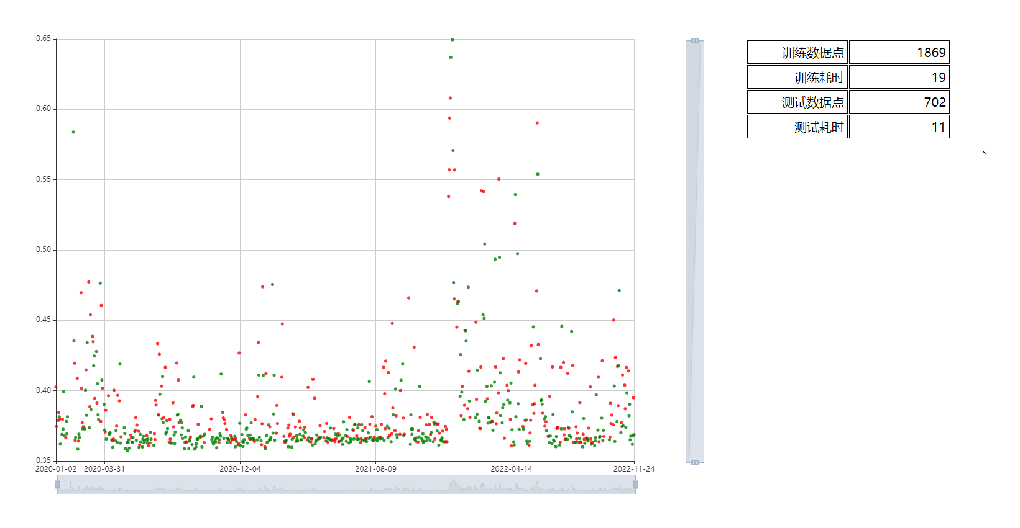This screenshot has height=528, width=1020.
Task: Click the 0.65 y-axis label
Action: coord(44,38)
